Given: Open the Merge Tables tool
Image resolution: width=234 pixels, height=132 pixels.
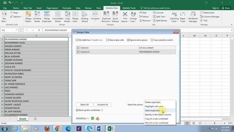Looking at the screenshot, I should tap(28, 17).
